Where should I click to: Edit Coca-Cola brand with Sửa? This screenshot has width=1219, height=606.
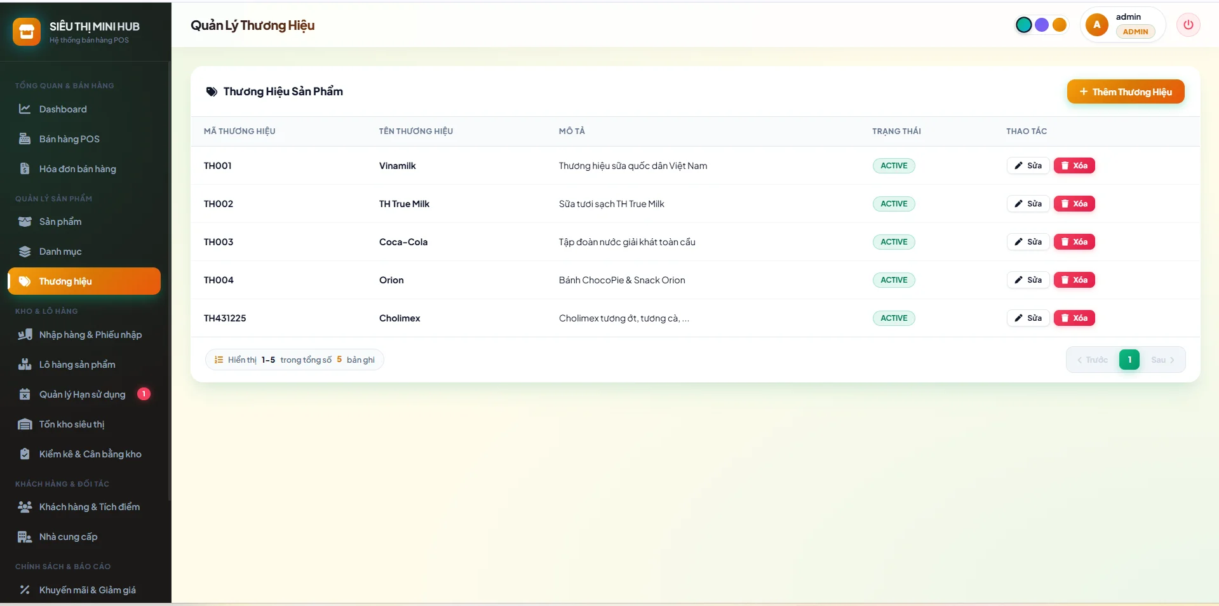1028,242
